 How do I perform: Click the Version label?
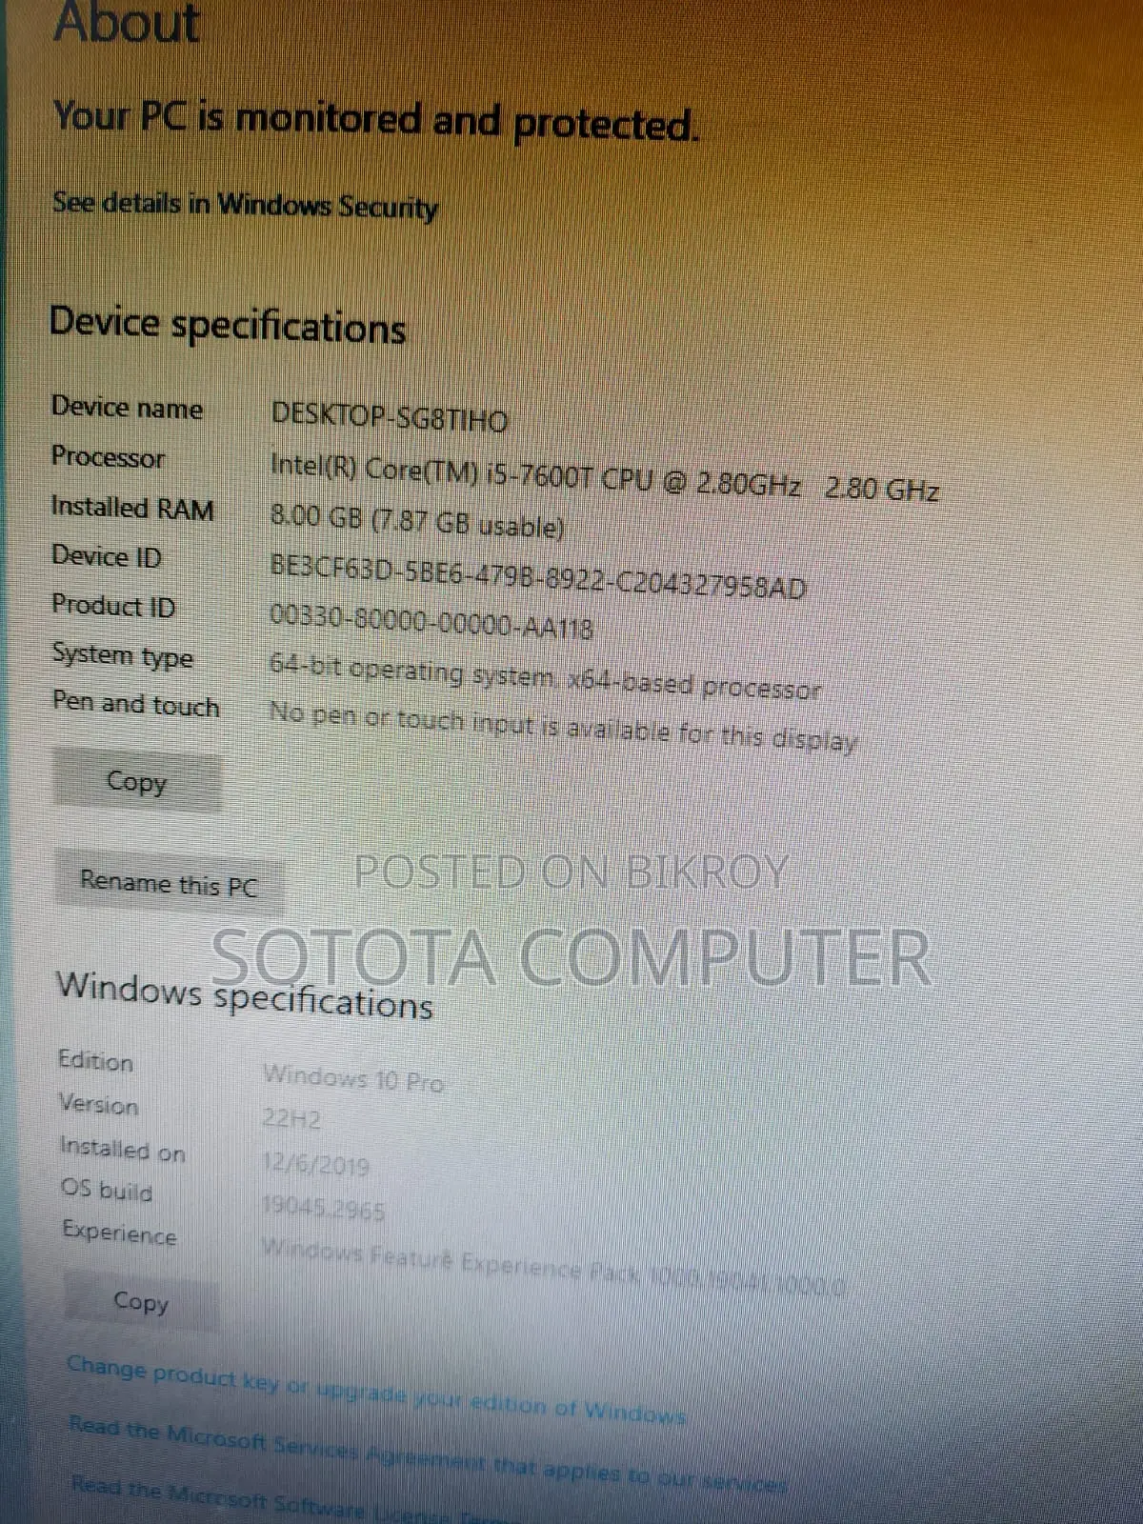[x=98, y=1104]
